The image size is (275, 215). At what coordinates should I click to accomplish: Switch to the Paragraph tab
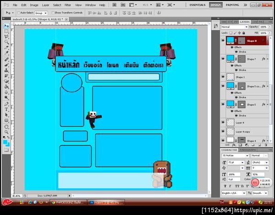click(x=247, y=150)
